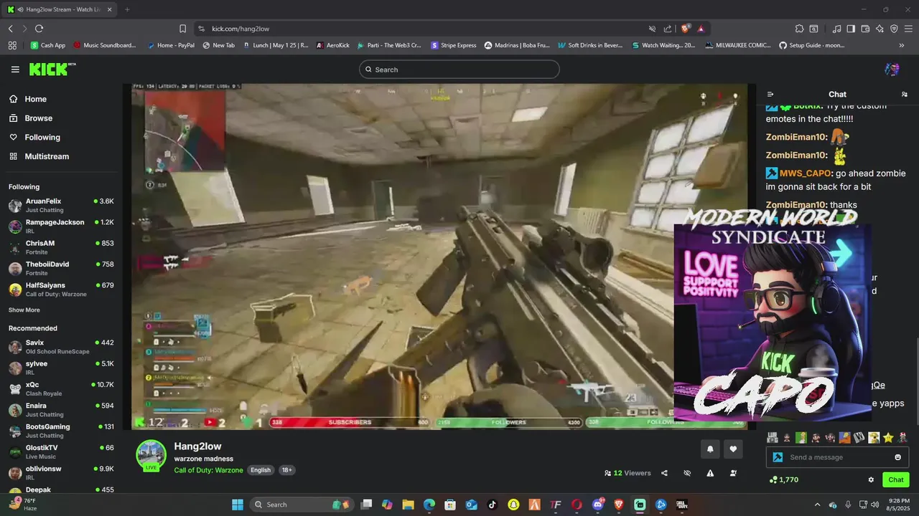919x516 pixels.
Task: Open the Call of Duty: Warzone category link
Action: [208, 470]
